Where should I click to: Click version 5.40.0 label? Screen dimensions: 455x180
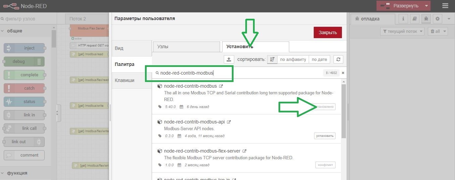pyautogui.click(x=170, y=107)
